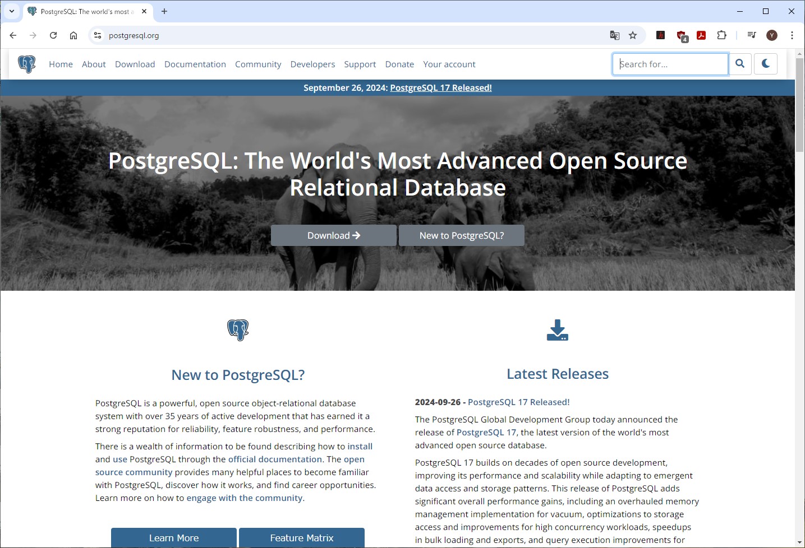Open the Chrome three-dot menu

tap(792, 35)
